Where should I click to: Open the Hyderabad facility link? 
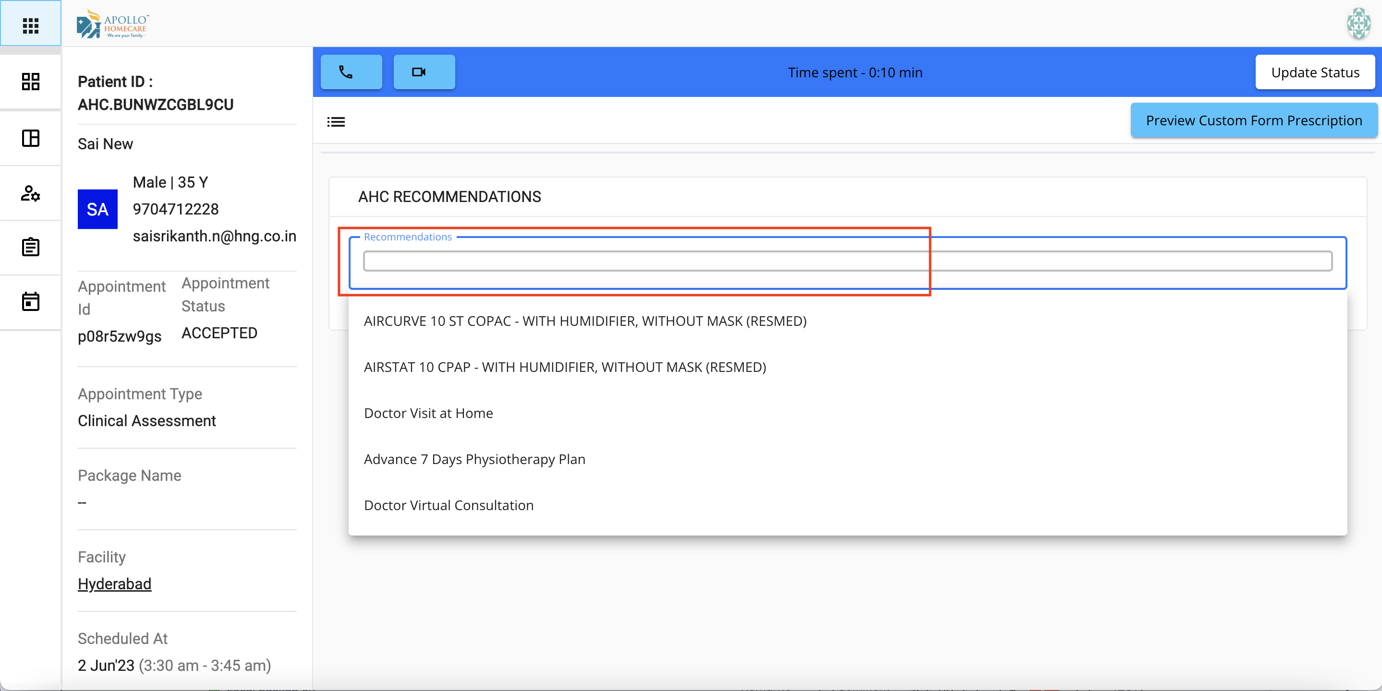coord(114,583)
